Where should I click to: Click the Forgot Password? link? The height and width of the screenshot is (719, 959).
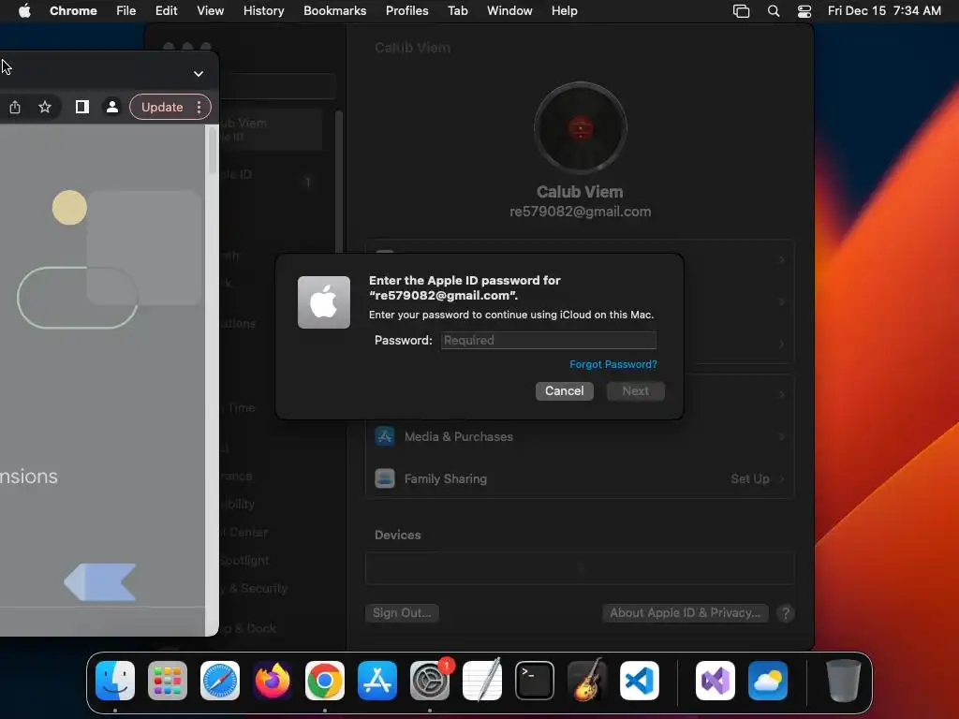click(612, 364)
